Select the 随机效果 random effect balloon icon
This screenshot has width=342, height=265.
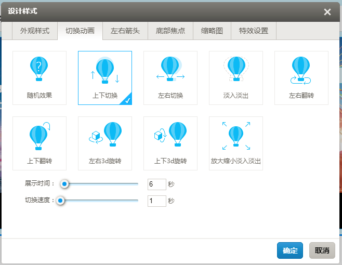40,70
